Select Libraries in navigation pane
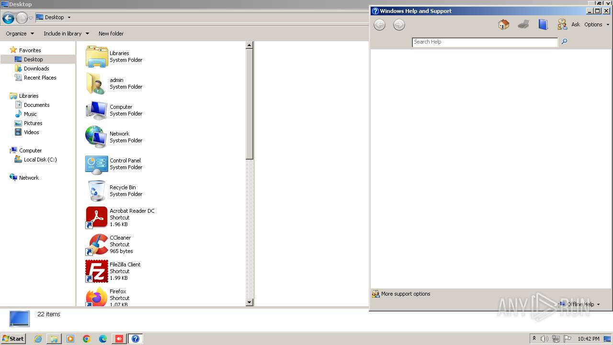The width and height of the screenshot is (613, 345). tap(29, 96)
